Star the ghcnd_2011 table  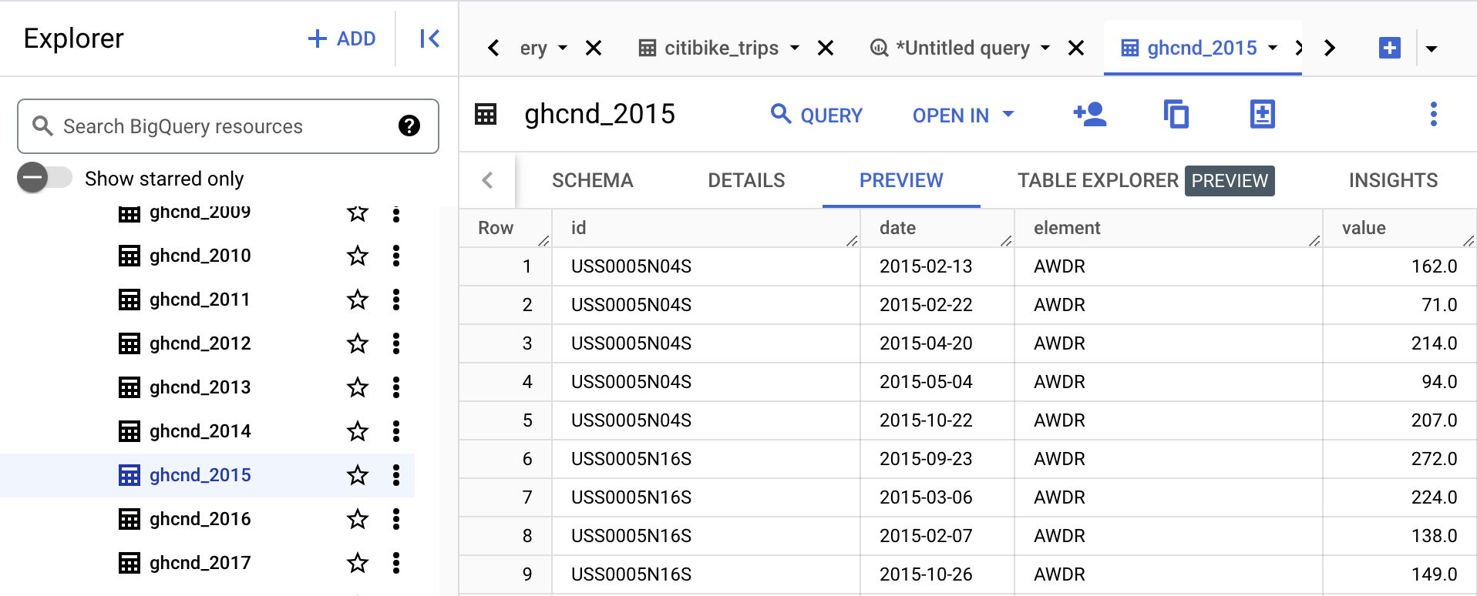[x=358, y=300]
